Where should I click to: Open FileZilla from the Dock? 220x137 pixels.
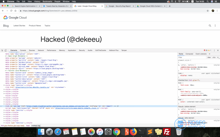coord(167,132)
